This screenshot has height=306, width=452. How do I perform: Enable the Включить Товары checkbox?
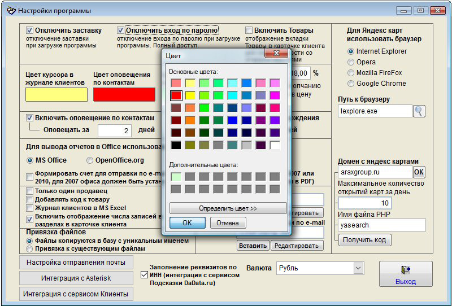[x=249, y=30]
